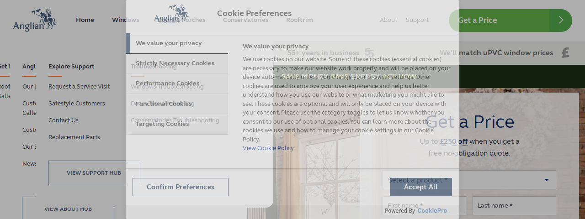585x219 pixels.
Task: Click the Last name input field
Action: [x=514, y=206]
